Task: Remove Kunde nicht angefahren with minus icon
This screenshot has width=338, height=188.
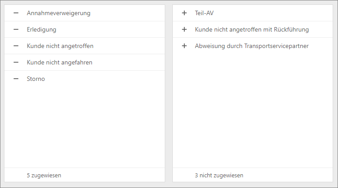Action: 16,62
